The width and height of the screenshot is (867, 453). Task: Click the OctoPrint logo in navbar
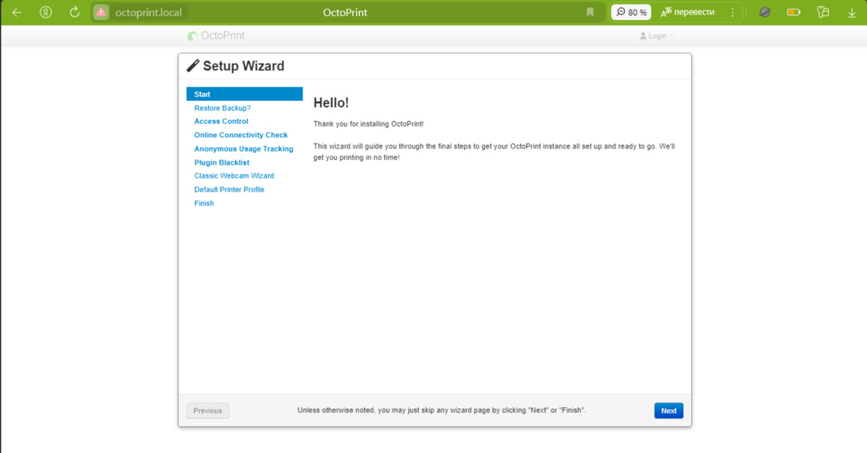click(x=216, y=35)
